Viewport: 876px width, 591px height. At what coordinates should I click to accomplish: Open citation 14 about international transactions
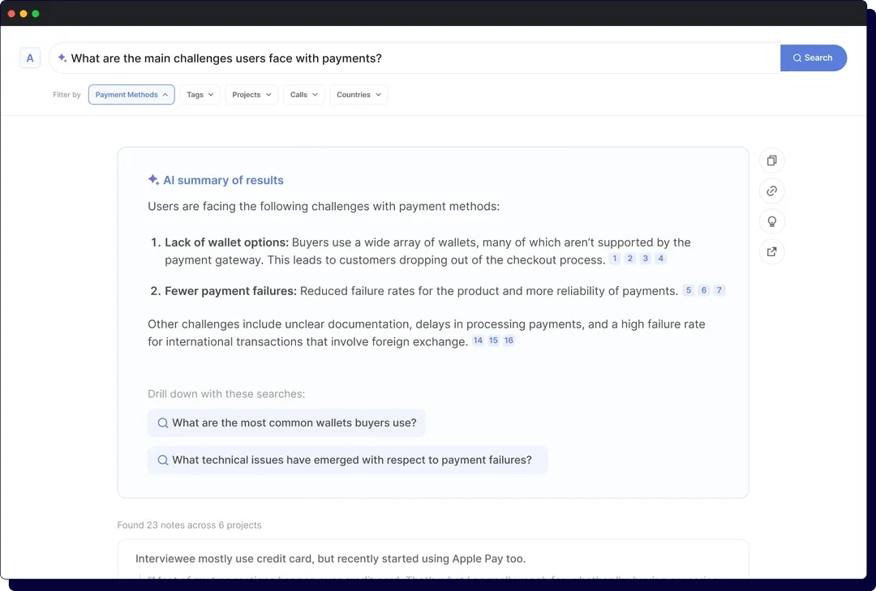coord(478,340)
